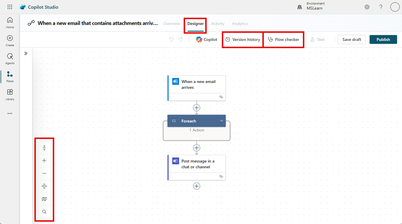Open the MSLearn environment picker
This screenshot has height=224, width=402.
coord(311,6)
